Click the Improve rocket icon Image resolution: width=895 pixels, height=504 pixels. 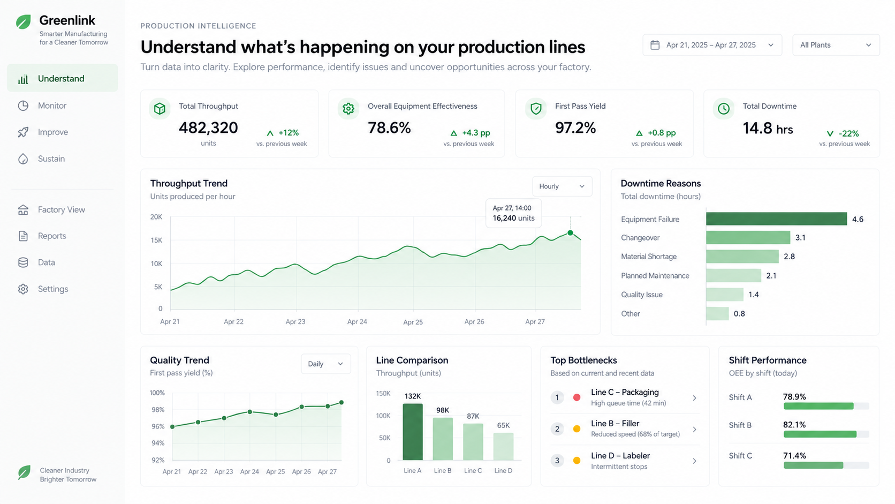click(23, 132)
